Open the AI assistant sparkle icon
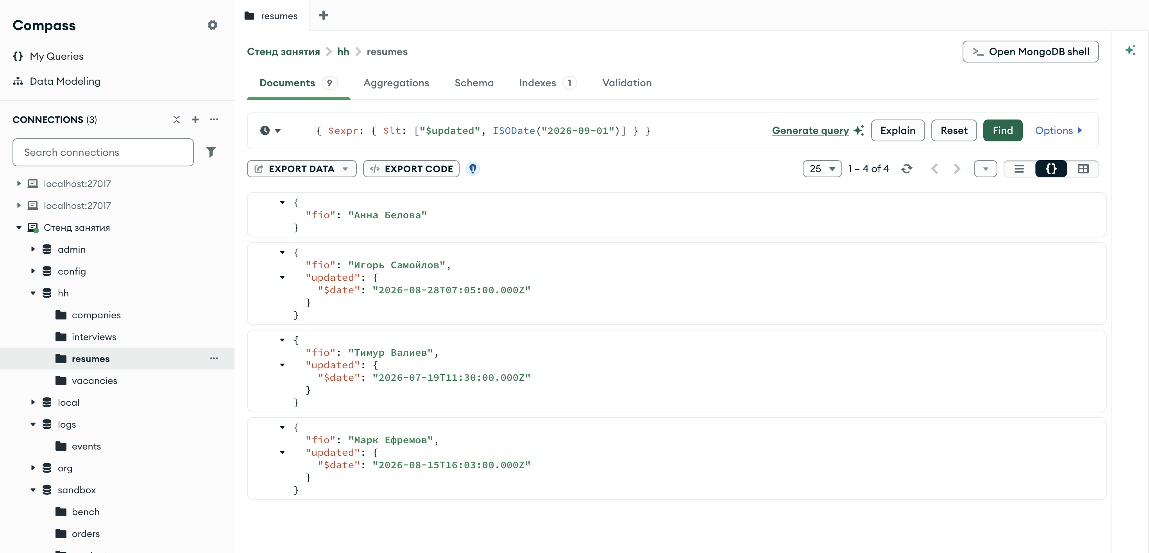Viewport: 1149px width, 553px height. coord(1130,50)
